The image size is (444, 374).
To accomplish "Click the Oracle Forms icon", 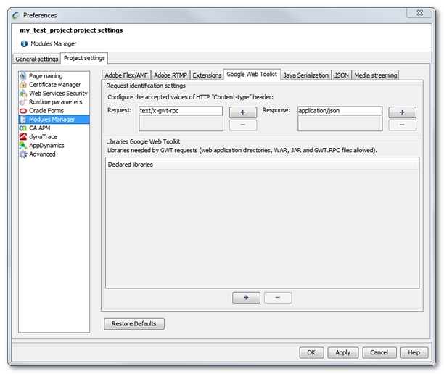I will [24, 111].
